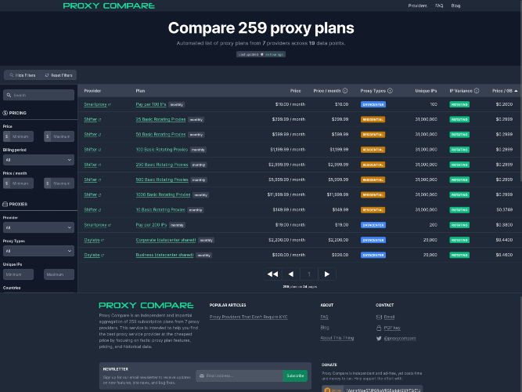Click the DATACENTER badge in first row
The image size is (522, 392).
[x=373, y=104]
